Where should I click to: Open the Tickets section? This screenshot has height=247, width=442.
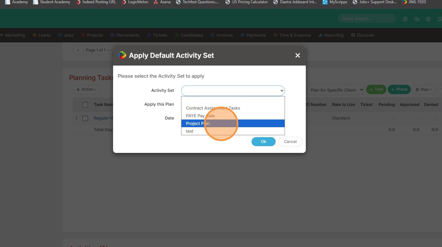[157, 35]
